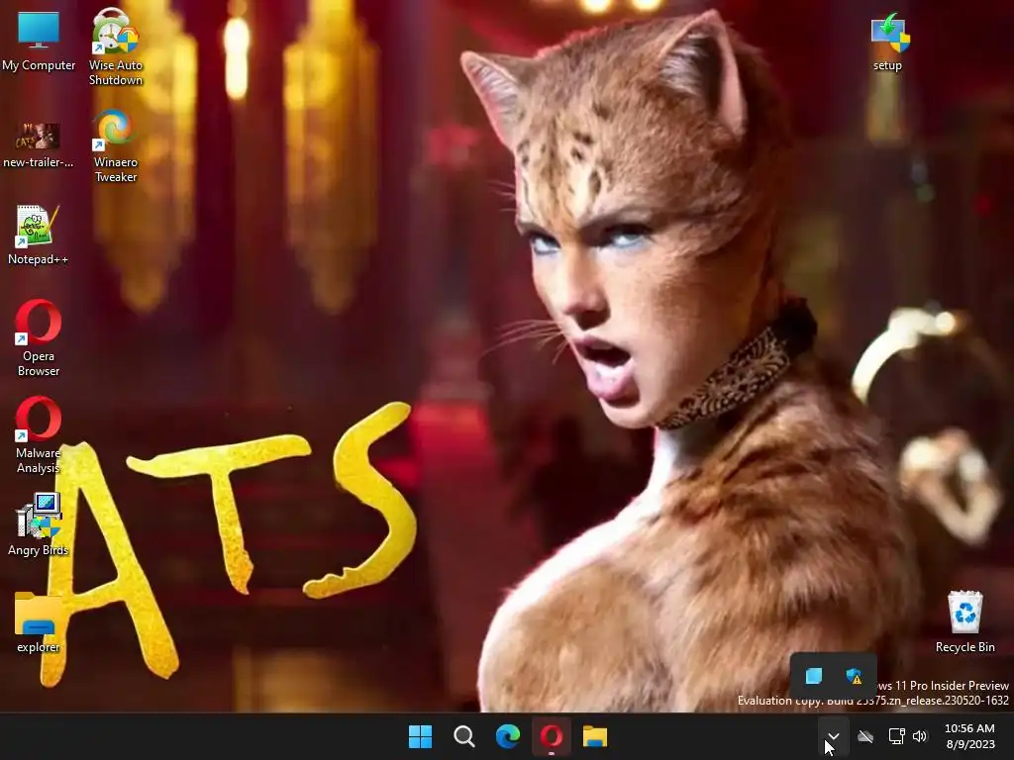Open File Explorer from the taskbar
The image size is (1014, 760).
coord(595,736)
